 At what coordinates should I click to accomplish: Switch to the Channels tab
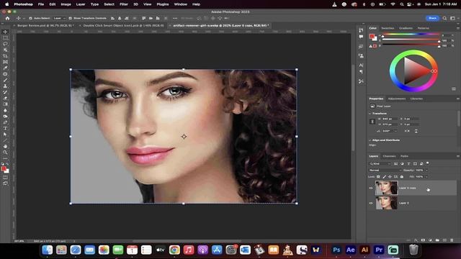point(389,156)
